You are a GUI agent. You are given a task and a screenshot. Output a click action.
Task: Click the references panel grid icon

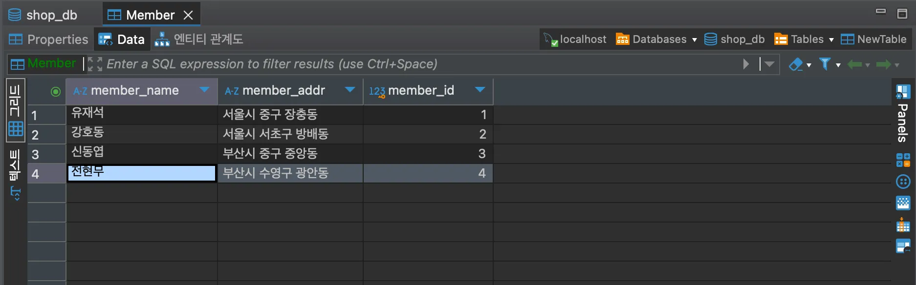click(903, 226)
